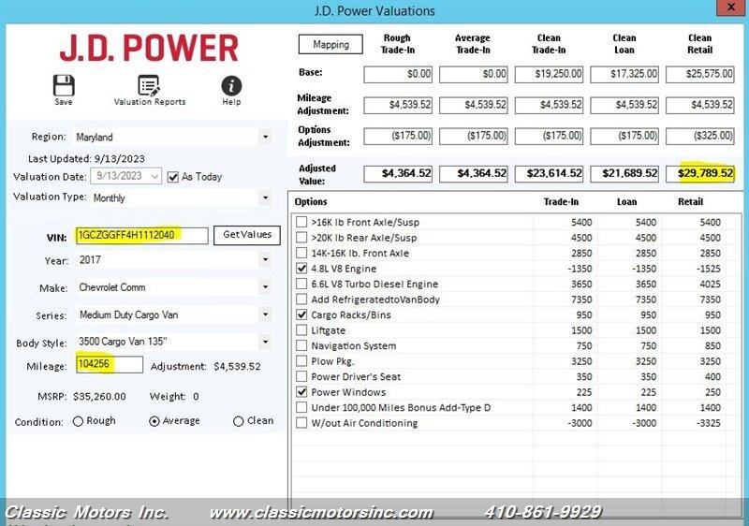Check Under 100,000 Miles Bonus option
Screen dimensions: 749x526
click(301, 408)
